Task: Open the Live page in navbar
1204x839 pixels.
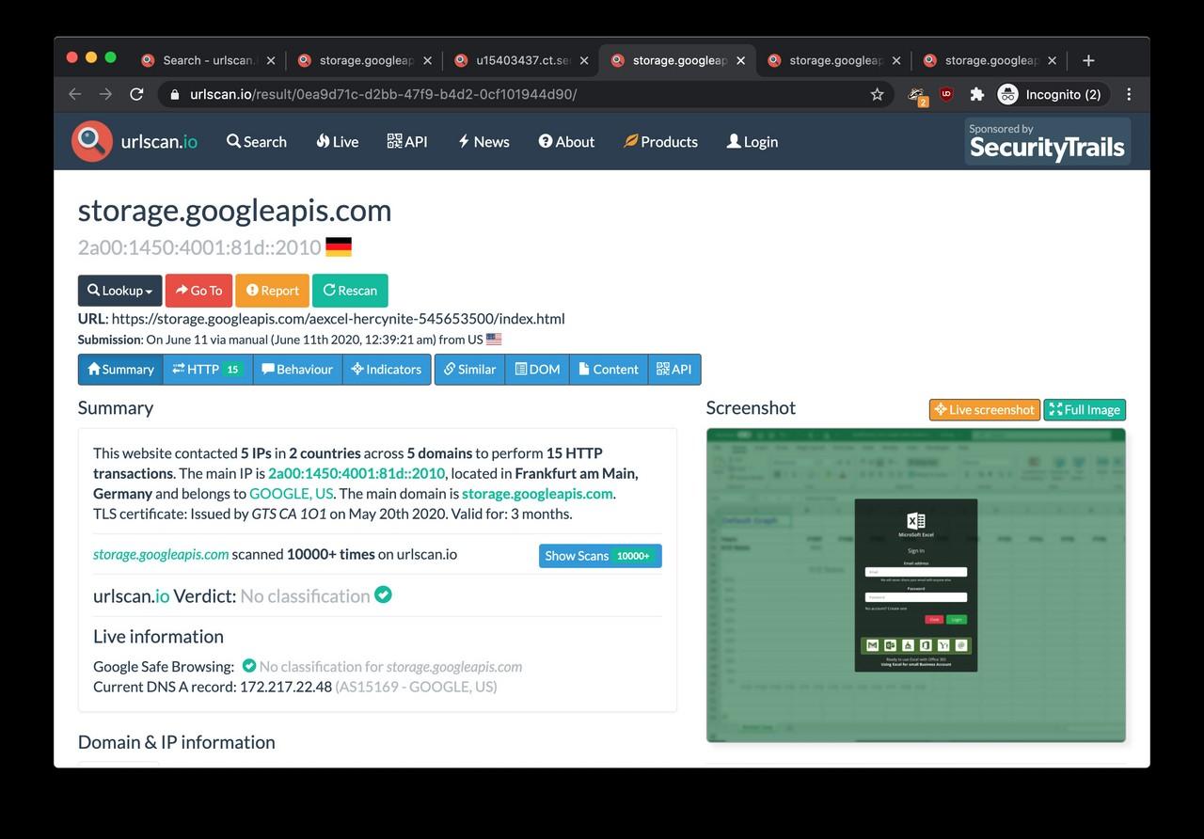Action: (337, 141)
